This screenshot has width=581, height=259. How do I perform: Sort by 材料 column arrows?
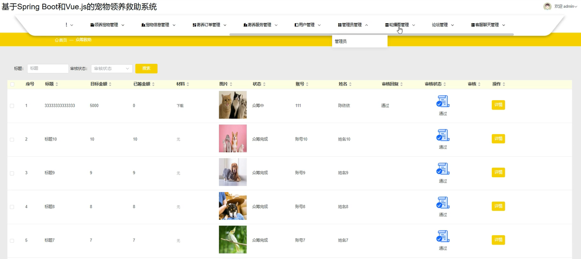[188, 84]
